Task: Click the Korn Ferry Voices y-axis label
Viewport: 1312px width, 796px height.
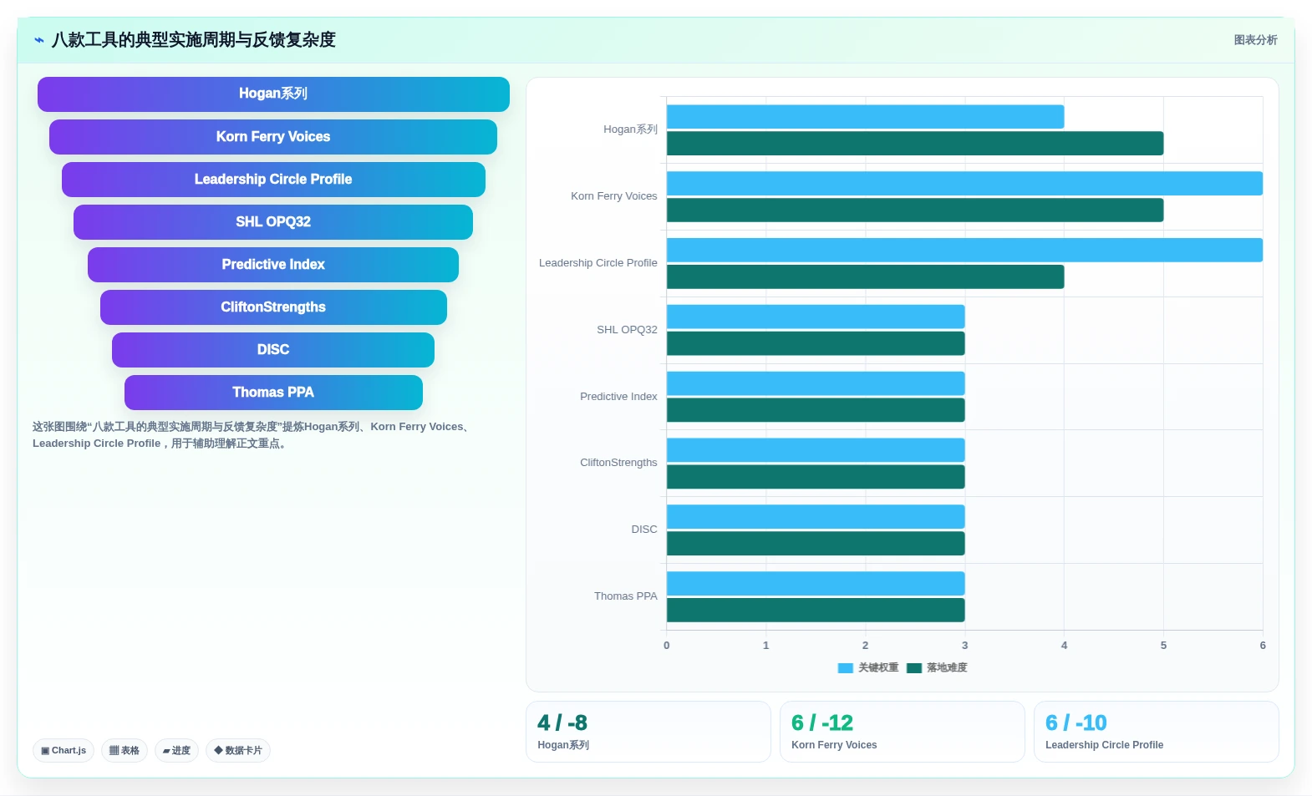Action: click(x=613, y=196)
